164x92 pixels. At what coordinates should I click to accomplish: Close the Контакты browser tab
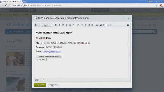[21, 2]
